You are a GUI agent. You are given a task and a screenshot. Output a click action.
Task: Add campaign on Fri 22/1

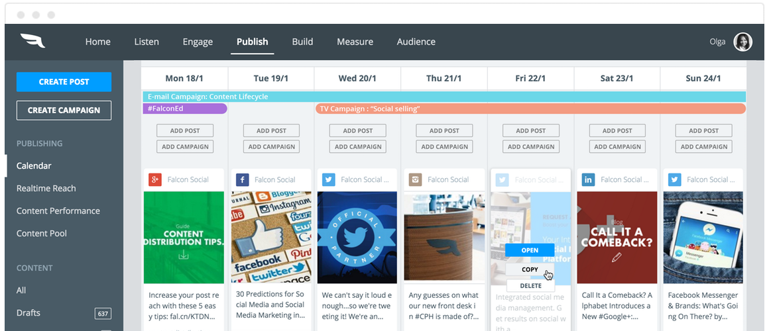click(530, 146)
